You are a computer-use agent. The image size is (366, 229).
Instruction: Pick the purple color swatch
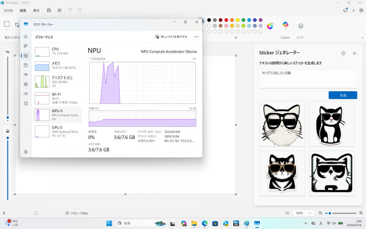point(260,20)
